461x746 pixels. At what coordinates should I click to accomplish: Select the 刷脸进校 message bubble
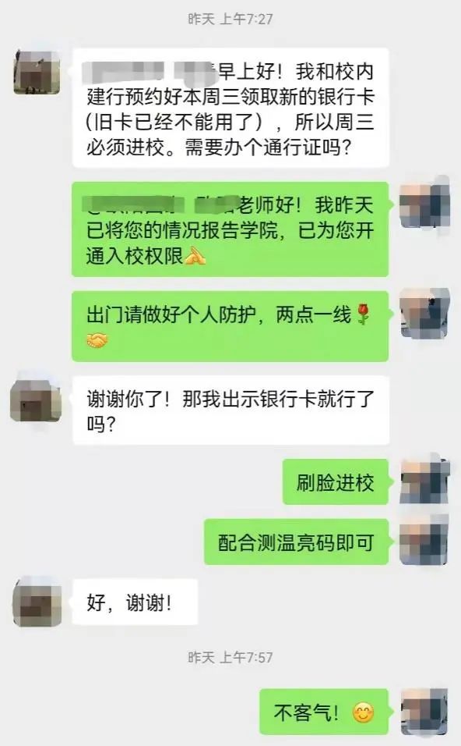tap(336, 482)
